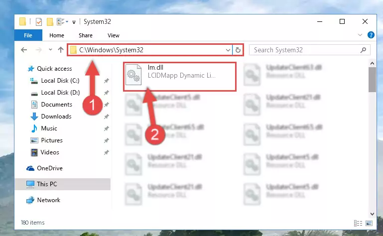Minimize the System32 window
This screenshot has height=236, width=383.
click(x=319, y=21)
